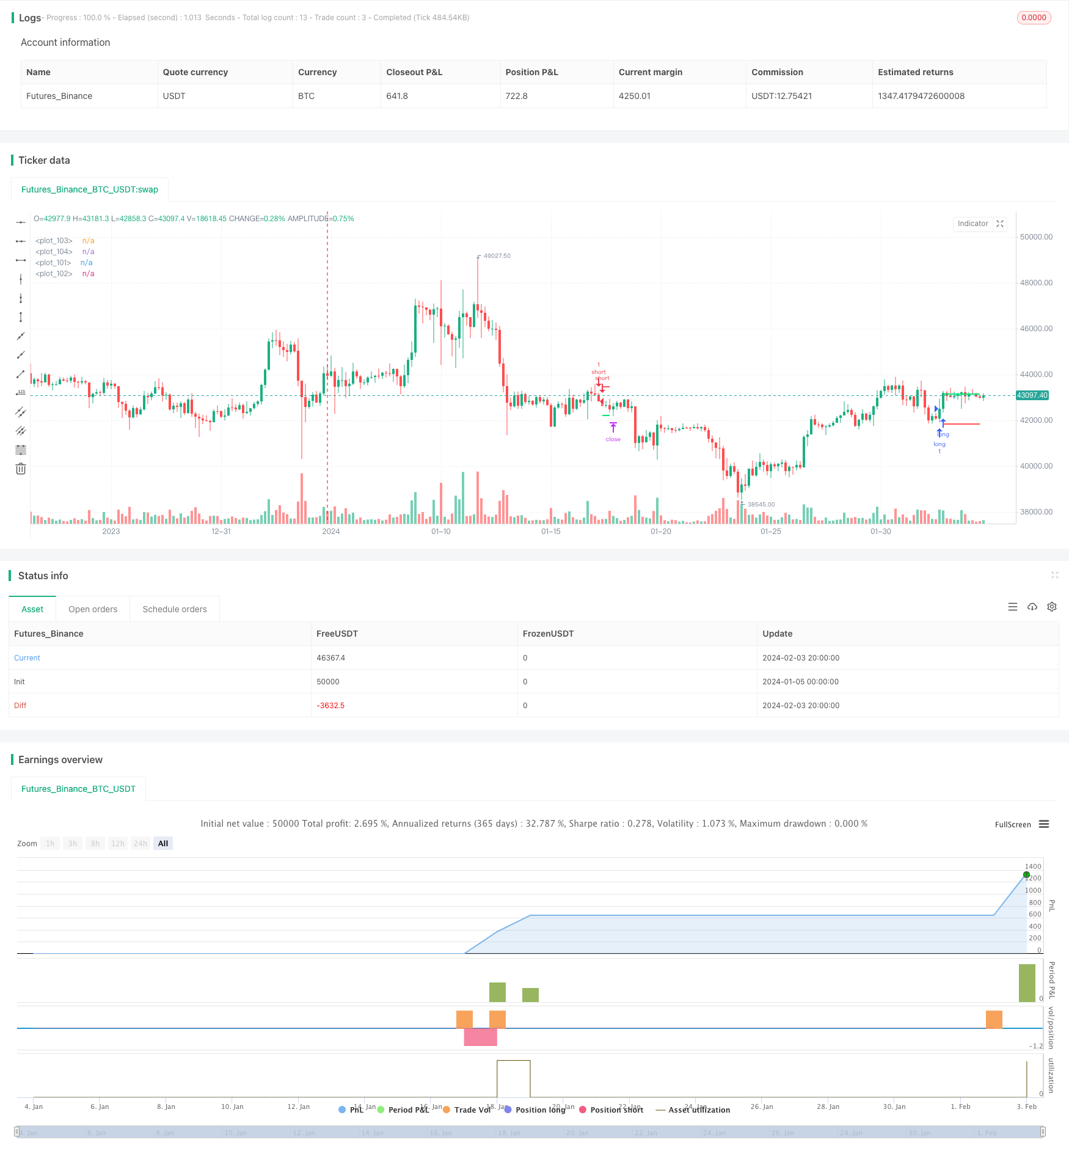The width and height of the screenshot is (1069, 1156).
Task: Select the parallel channel drawing tool
Action: click(x=21, y=412)
